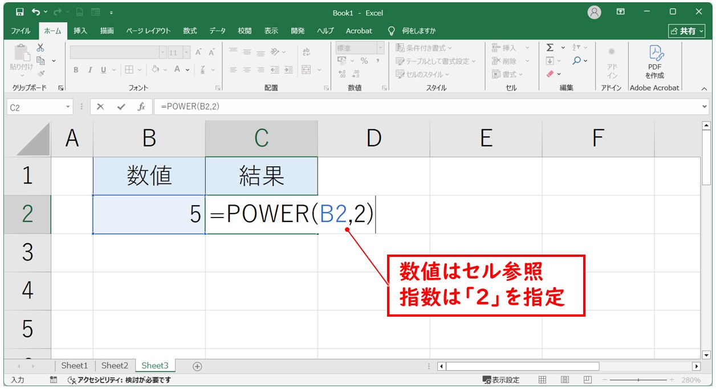
Task: Click the 共有 share button
Action: point(687,31)
